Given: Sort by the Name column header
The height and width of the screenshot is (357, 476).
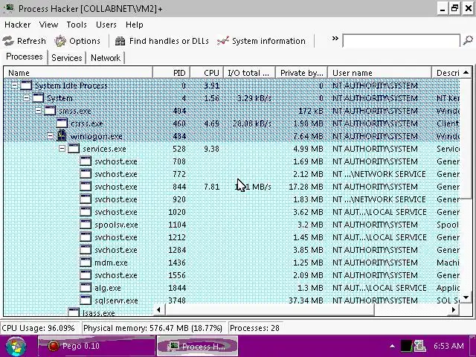Looking at the screenshot, I should tap(77, 73).
